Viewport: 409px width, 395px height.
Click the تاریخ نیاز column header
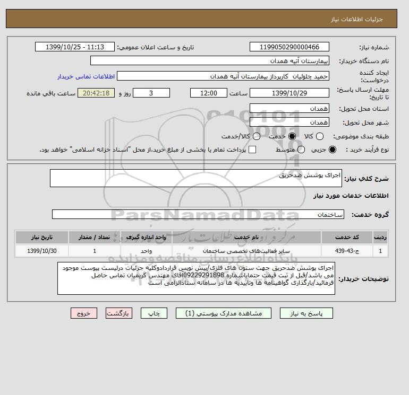[42, 237]
